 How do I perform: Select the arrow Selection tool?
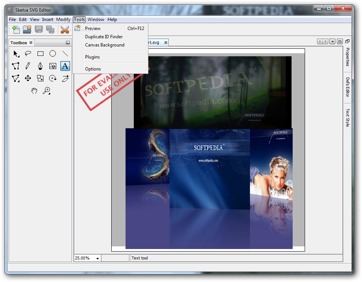click(16, 54)
